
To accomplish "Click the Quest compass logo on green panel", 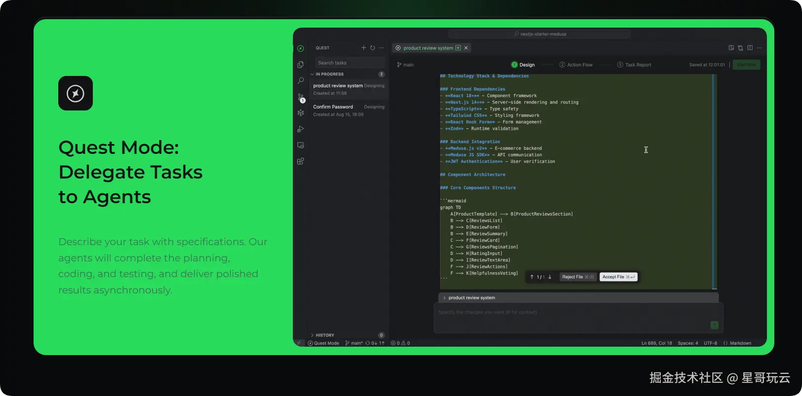I will tap(76, 93).
